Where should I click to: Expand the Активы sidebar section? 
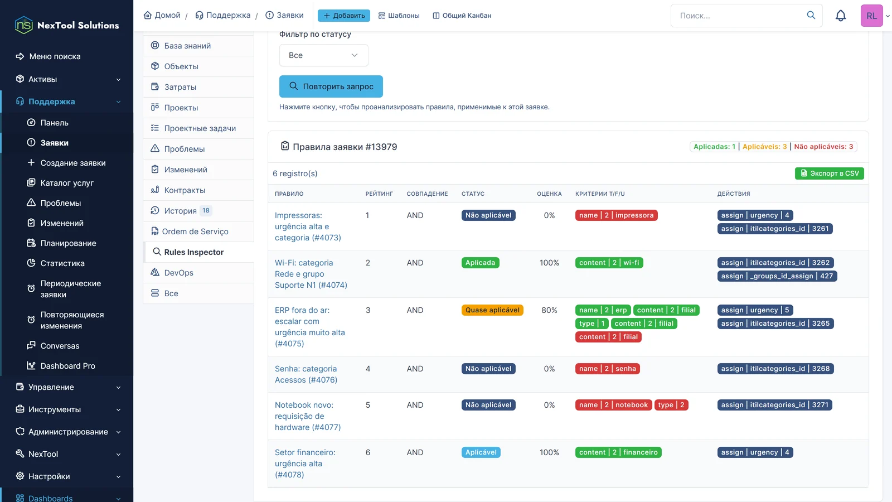click(x=67, y=79)
